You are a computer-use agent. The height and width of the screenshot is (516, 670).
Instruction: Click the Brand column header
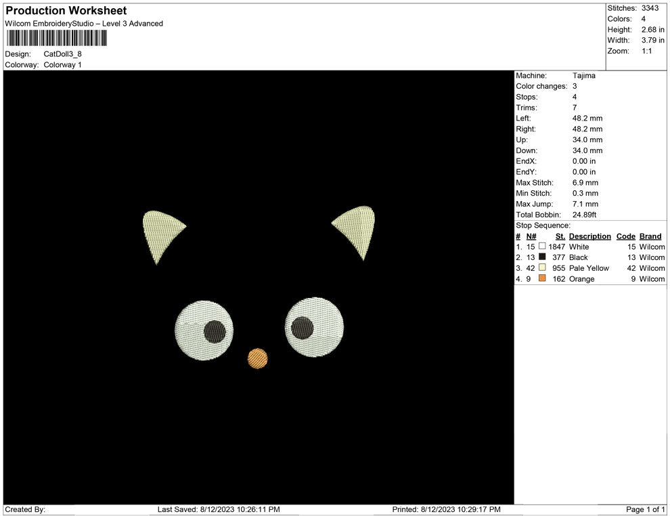pos(650,236)
